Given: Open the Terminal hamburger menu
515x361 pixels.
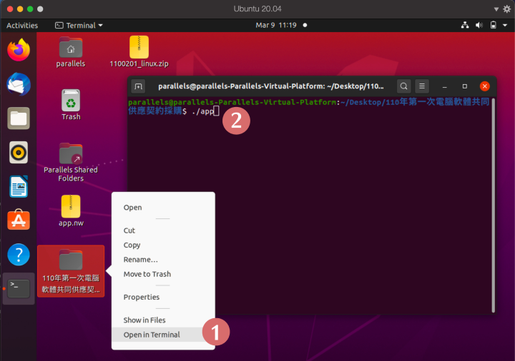Looking at the screenshot, I should click(x=422, y=86).
